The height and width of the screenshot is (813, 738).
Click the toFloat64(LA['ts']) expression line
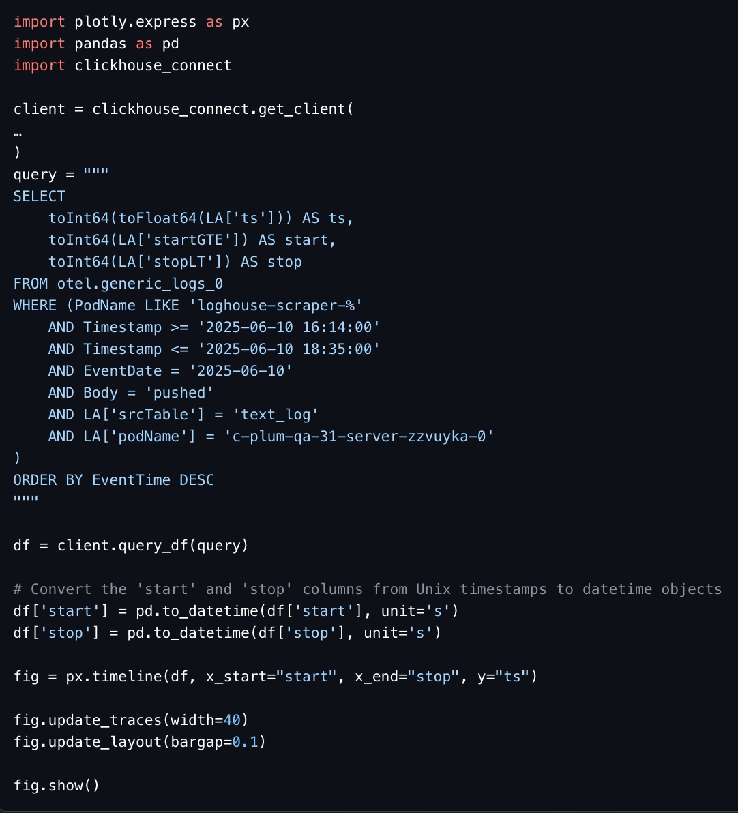pos(201,218)
